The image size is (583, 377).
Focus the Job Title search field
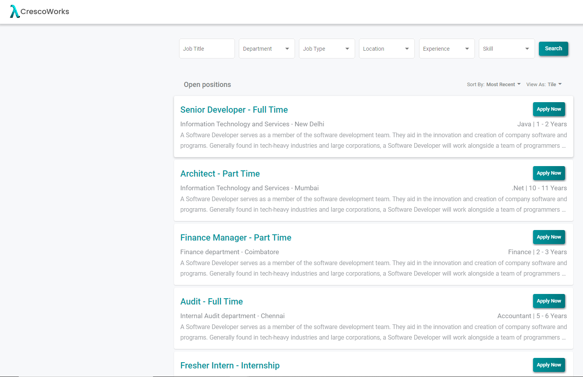coord(207,49)
